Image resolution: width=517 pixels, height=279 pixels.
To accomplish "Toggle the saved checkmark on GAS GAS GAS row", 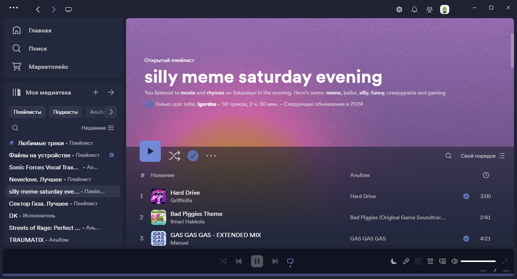I will coord(466,239).
